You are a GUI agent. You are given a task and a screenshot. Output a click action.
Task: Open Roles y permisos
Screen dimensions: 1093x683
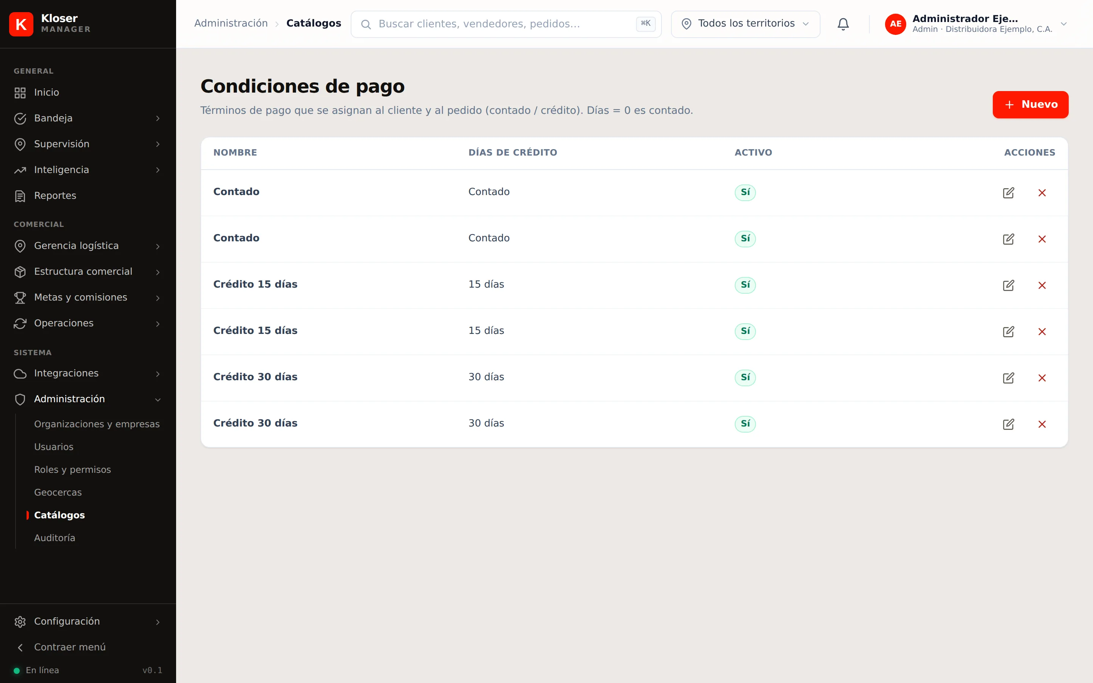point(72,470)
